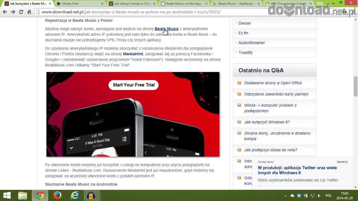Viewport: 358px width, 201px height.
Task: Close the 'Jak korzystać z Beats Mus' tab
Action: pyautogui.click(x=50, y=4)
